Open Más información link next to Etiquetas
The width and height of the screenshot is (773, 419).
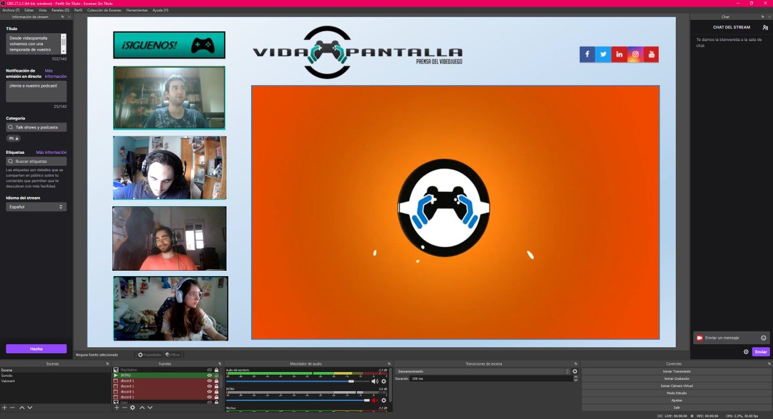click(x=51, y=153)
